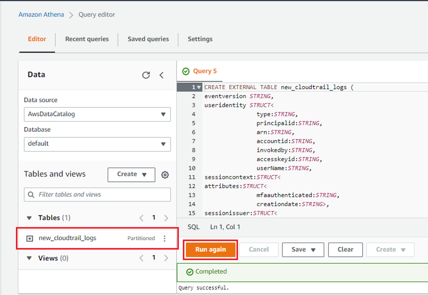Click the Run again button
The image size is (428, 295).
pyautogui.click(x=210, y=250)
